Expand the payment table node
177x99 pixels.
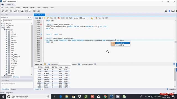coord(7,65)
